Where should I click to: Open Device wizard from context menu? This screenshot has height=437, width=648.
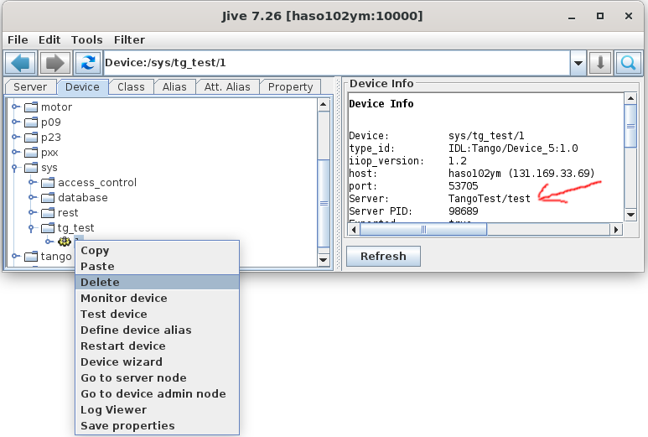(x=157, y=362)
